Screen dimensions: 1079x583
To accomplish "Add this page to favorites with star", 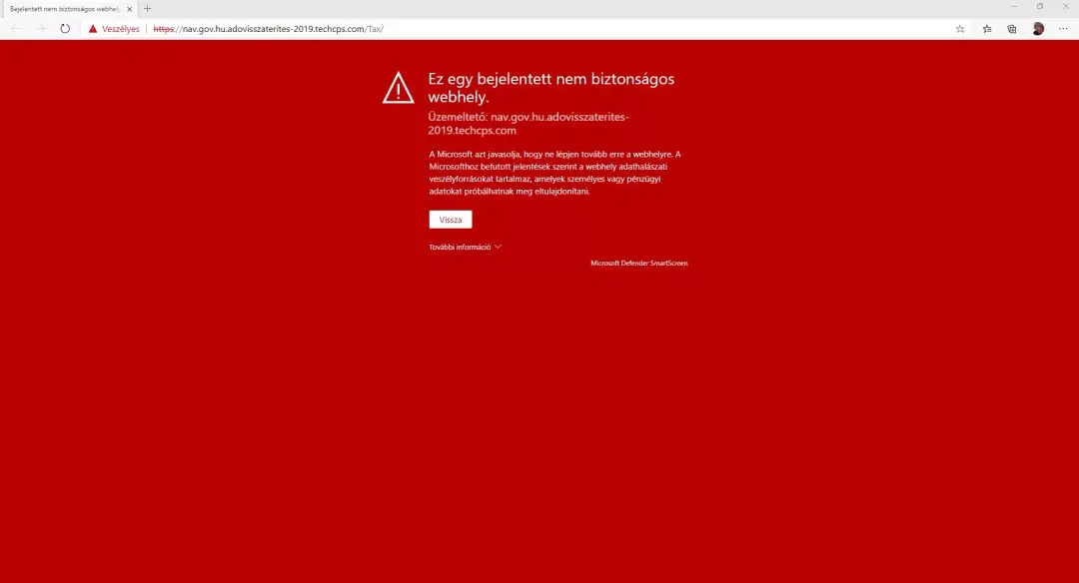I will tap(960, 29).
